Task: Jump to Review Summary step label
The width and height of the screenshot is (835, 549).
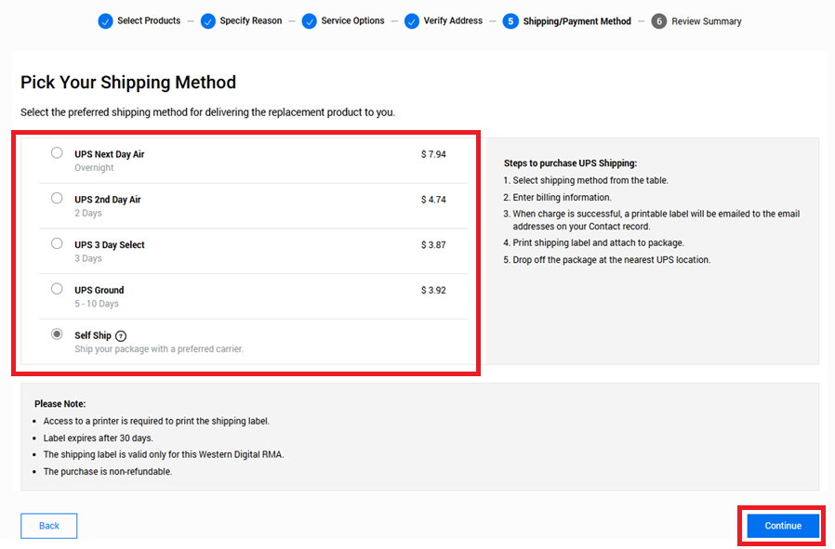Action: [706, 21]
